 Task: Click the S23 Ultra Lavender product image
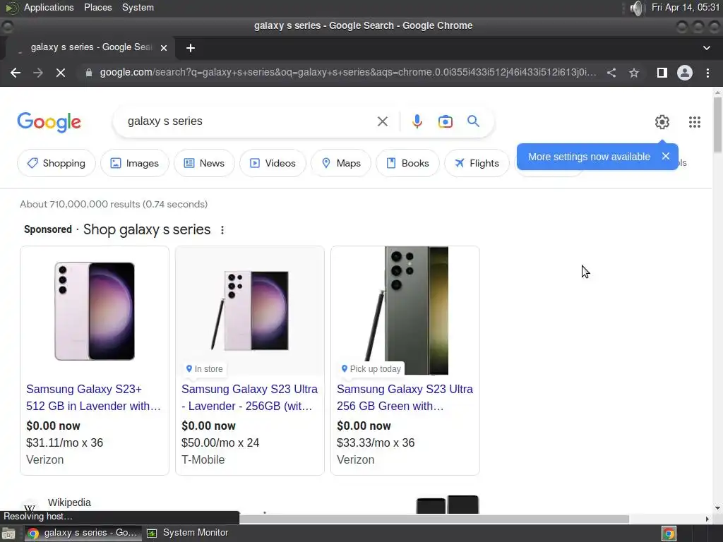coord(249,311)
